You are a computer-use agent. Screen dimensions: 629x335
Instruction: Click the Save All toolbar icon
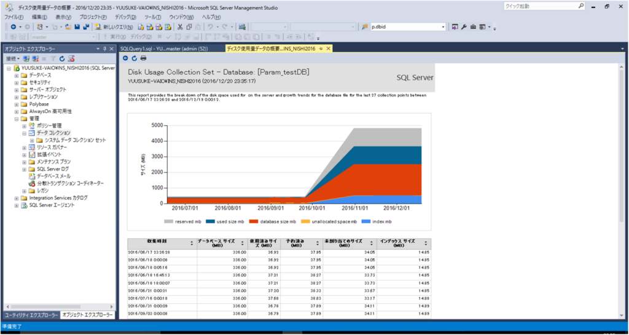tap(85, 27)
